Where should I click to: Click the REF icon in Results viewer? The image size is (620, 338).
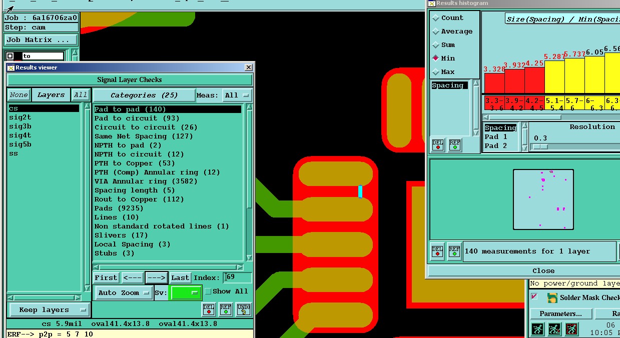226,309
